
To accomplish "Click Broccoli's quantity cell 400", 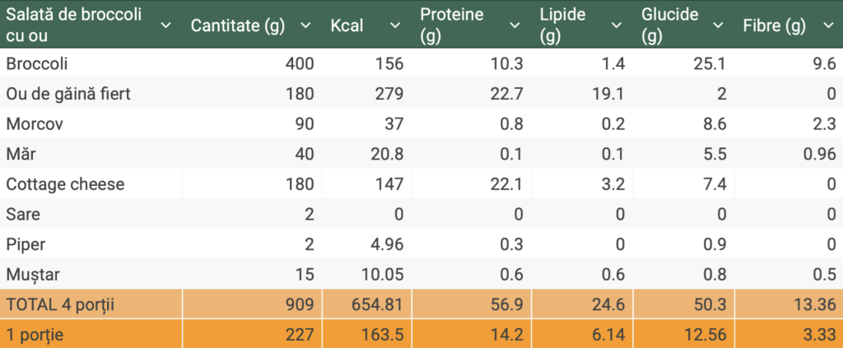I will (300, 63).
